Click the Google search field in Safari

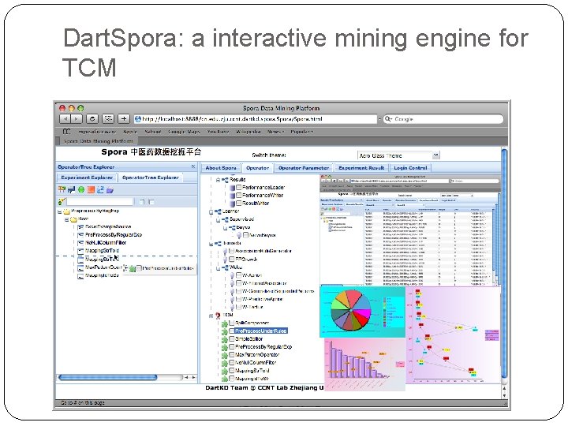click(443, 119)
